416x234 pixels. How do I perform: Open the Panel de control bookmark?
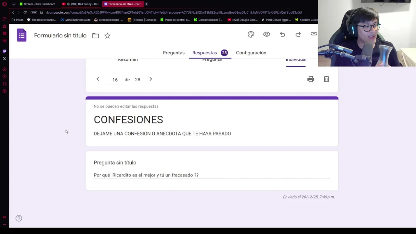(175, 19)
